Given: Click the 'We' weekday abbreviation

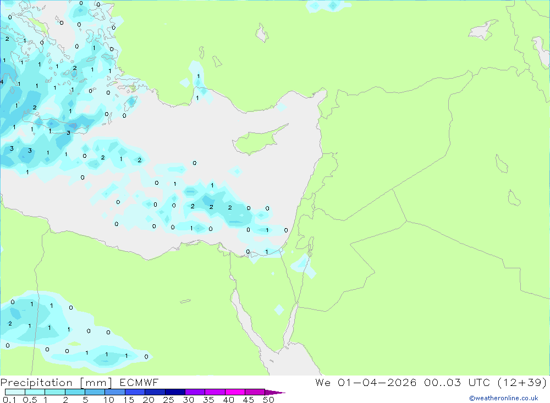Looking at the screenshot, I should (x=323, y=382).
